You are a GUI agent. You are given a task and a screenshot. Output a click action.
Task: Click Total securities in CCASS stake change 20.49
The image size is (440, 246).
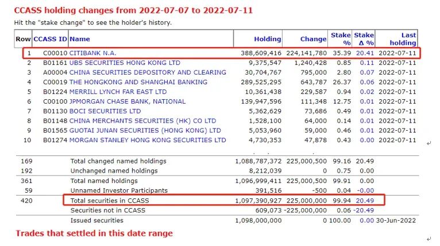tap(365, 201)
